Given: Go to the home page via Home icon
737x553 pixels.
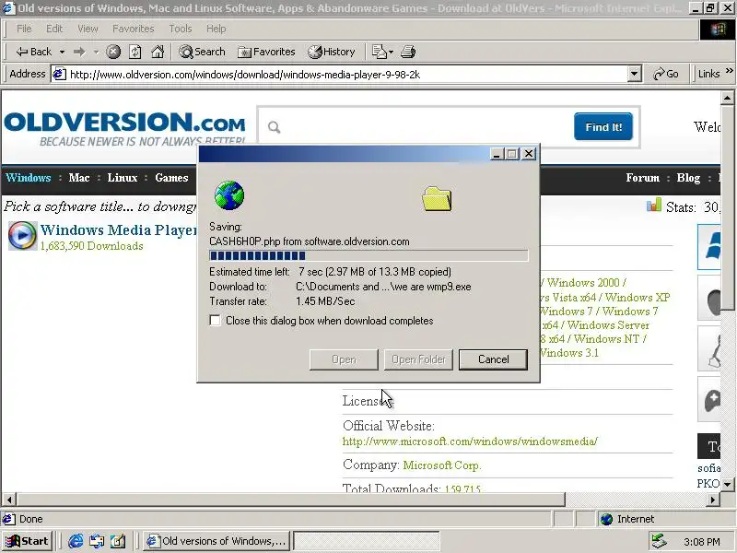Looking at the screenshot, I should tap(158, 52).
